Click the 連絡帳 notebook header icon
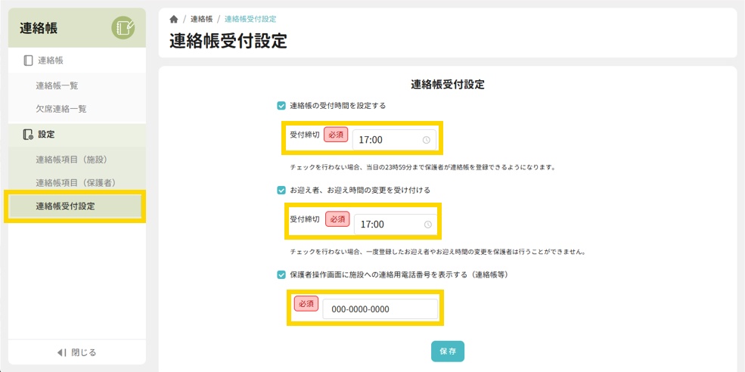Screen dimensions: 745x372 tap(123, 29)
